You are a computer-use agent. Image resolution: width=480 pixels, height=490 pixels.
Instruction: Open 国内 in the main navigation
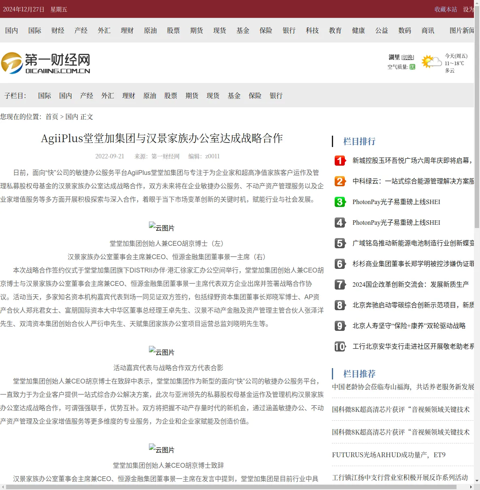tap(11, 30)
